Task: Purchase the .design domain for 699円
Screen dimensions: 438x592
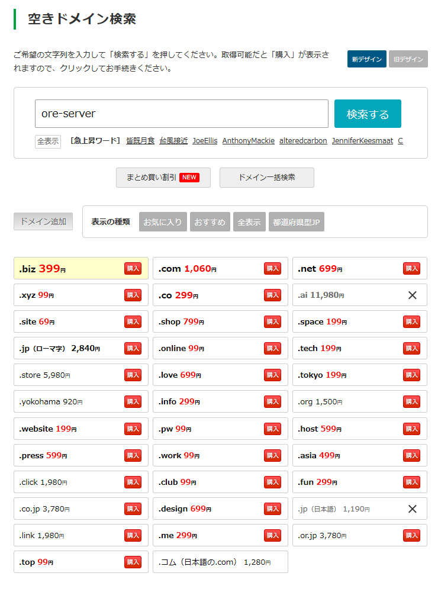Action: [x=272, y=509]
